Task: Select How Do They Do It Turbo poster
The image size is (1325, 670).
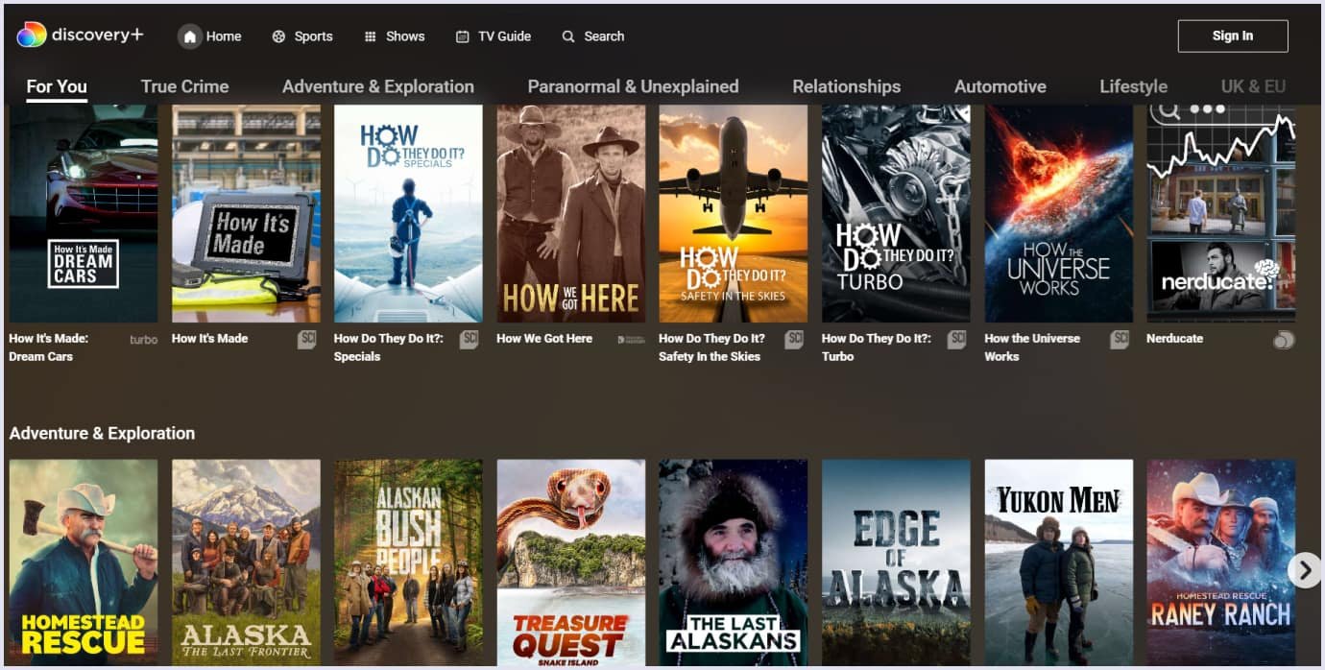Action: click(896, 213)
